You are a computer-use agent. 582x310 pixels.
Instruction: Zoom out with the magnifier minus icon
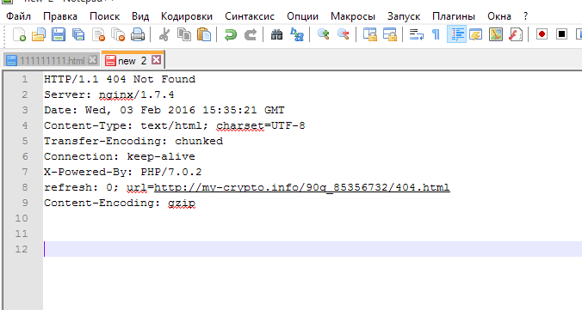coord(344,34)
